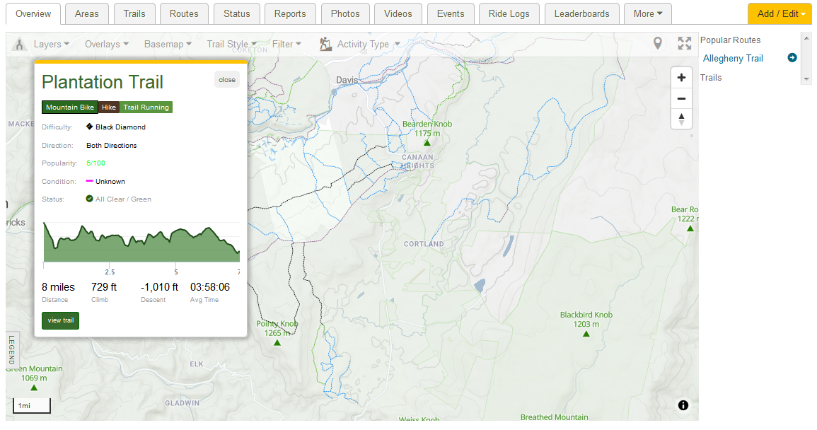Zoom out using the minus icon
Image resolution: width=817 pixels, height=430 pixels.
(681, 98)
